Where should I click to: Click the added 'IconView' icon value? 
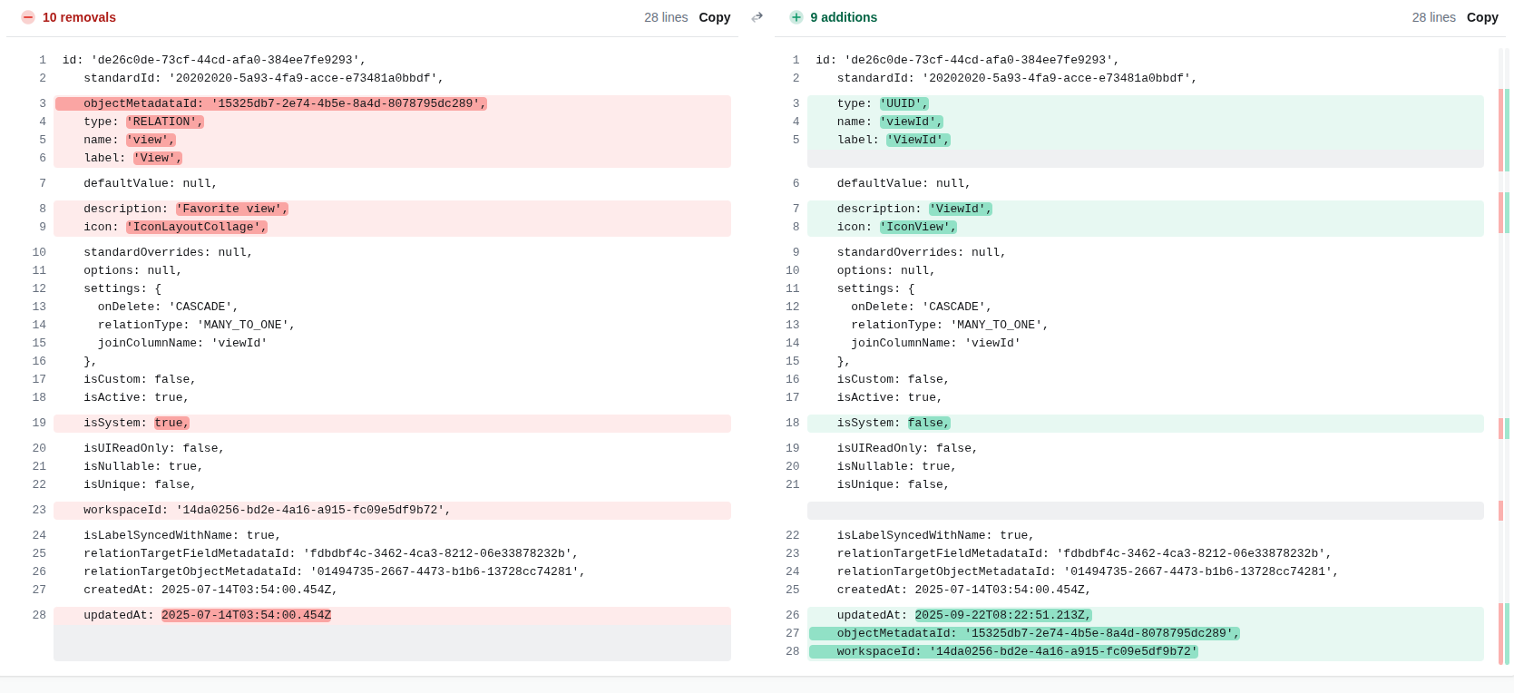coord(918,227)
